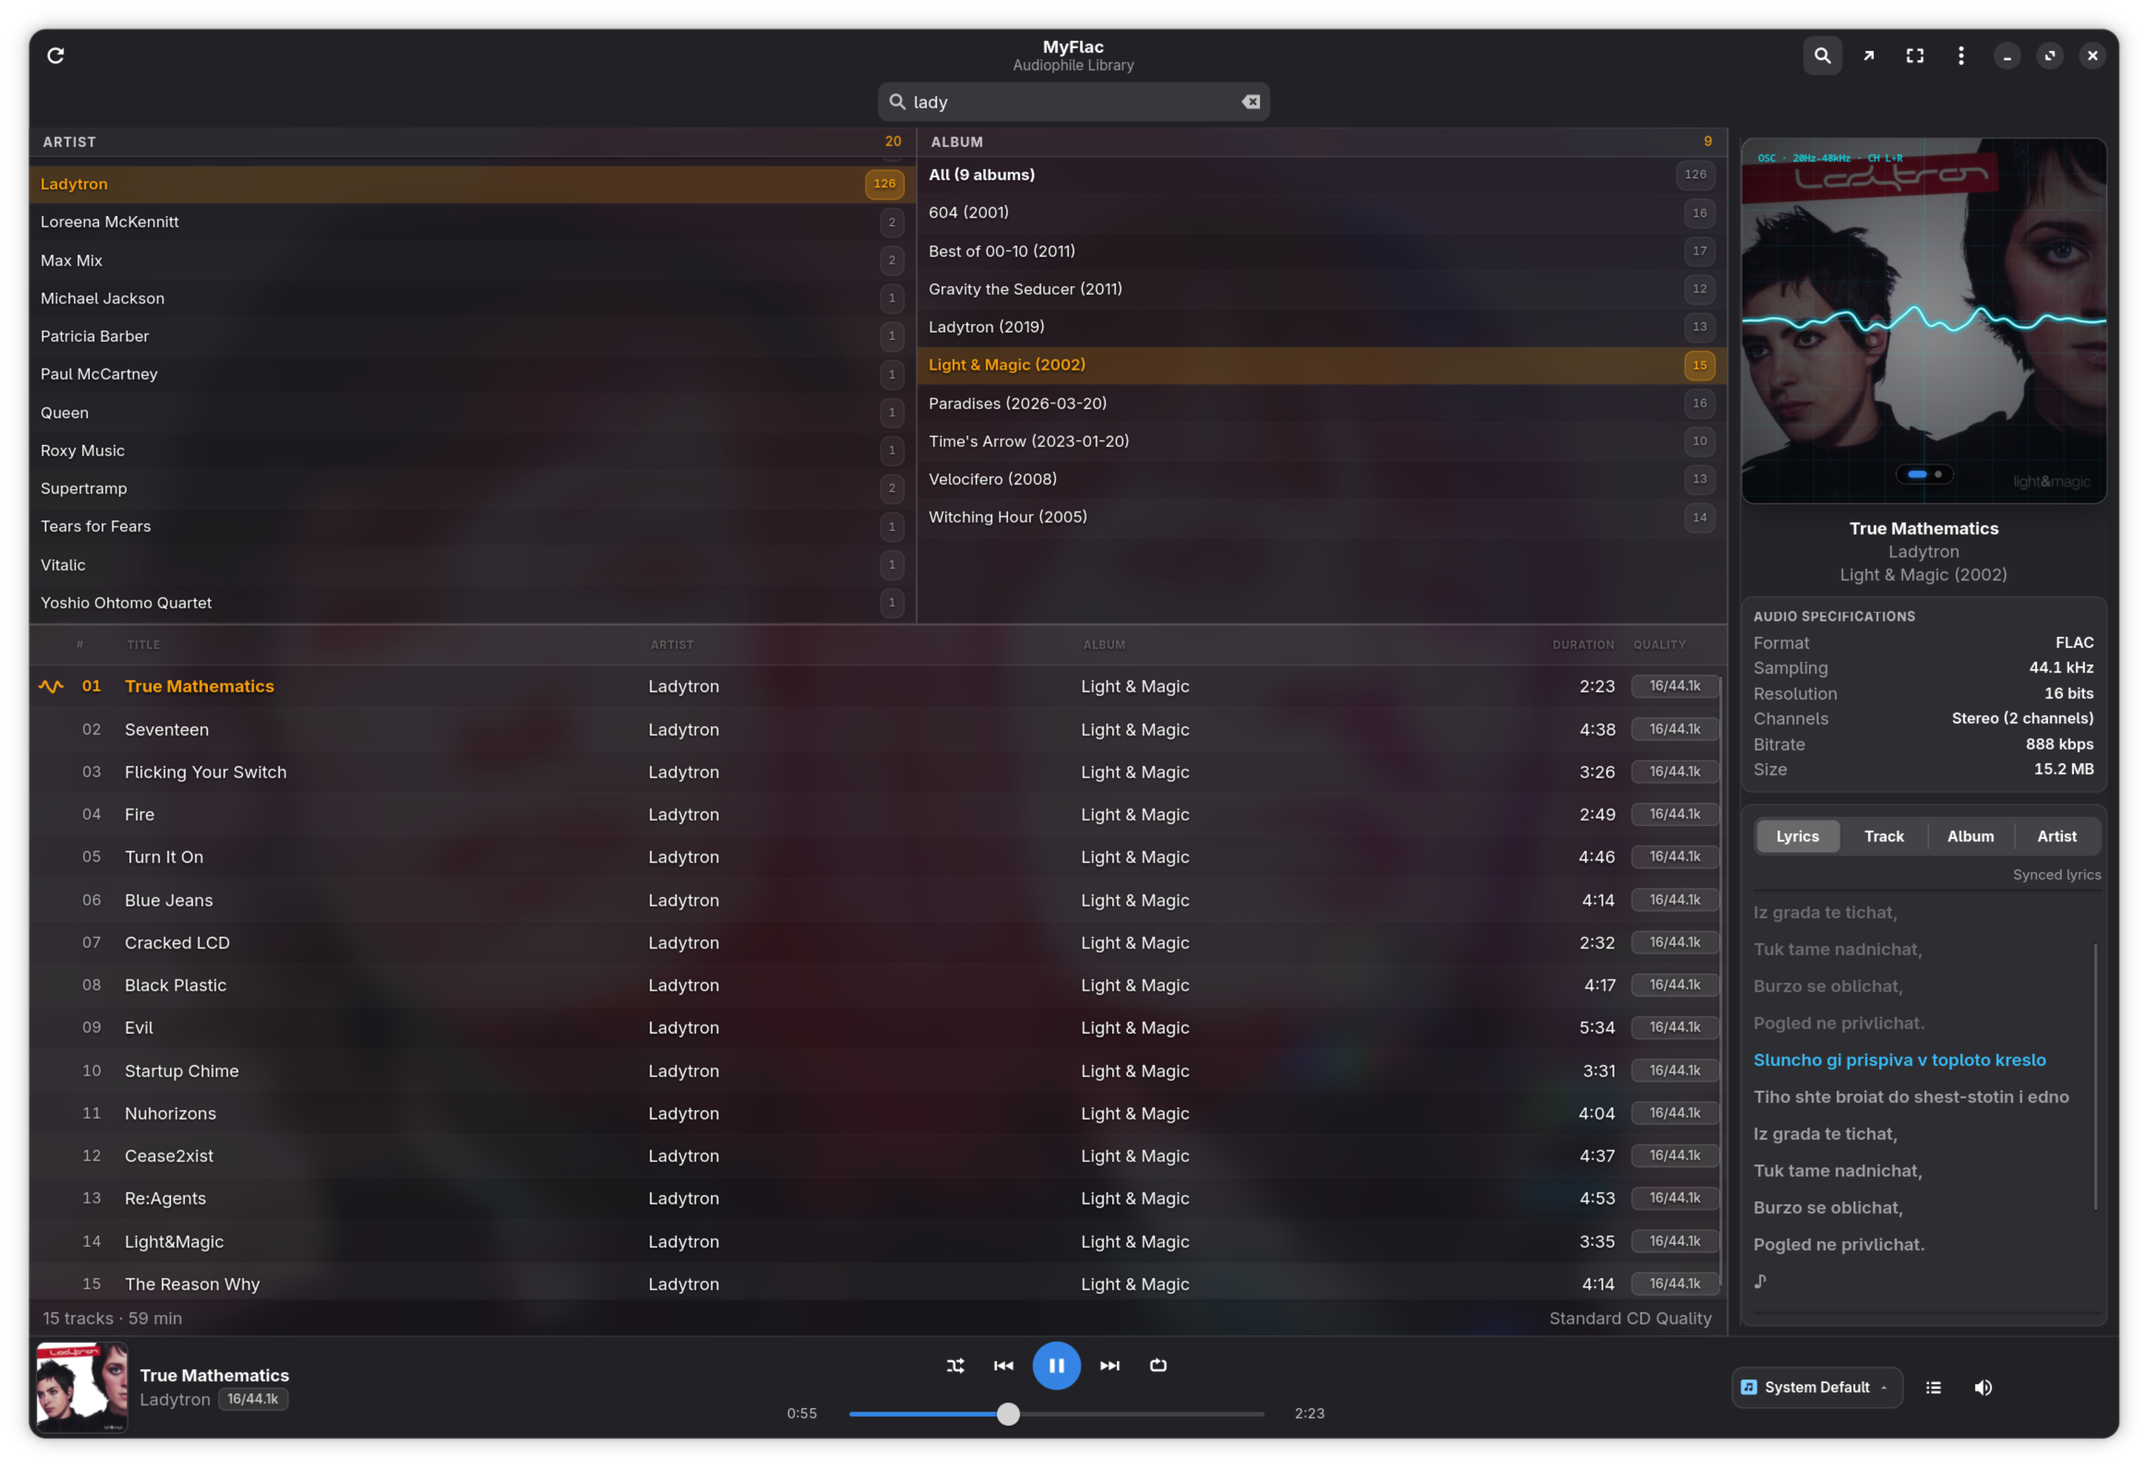
Task: Select artist Yoshio Ohtomo Quartet
Action: 472,603
